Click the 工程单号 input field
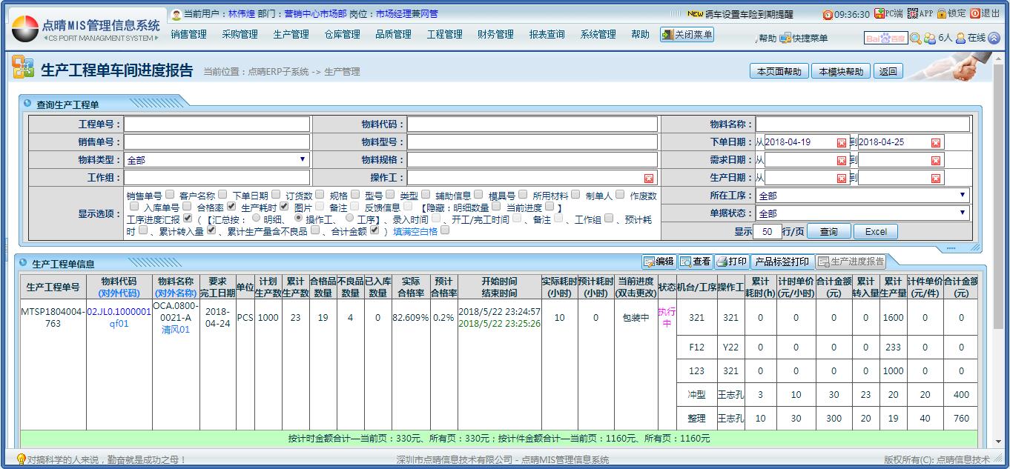Screen dimensions: 1010x469 (x=217, y=124)
